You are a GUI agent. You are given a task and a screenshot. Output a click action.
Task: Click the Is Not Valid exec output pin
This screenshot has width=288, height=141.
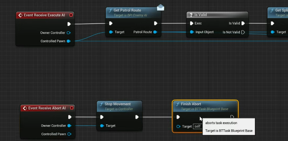(x=243, y=32)
